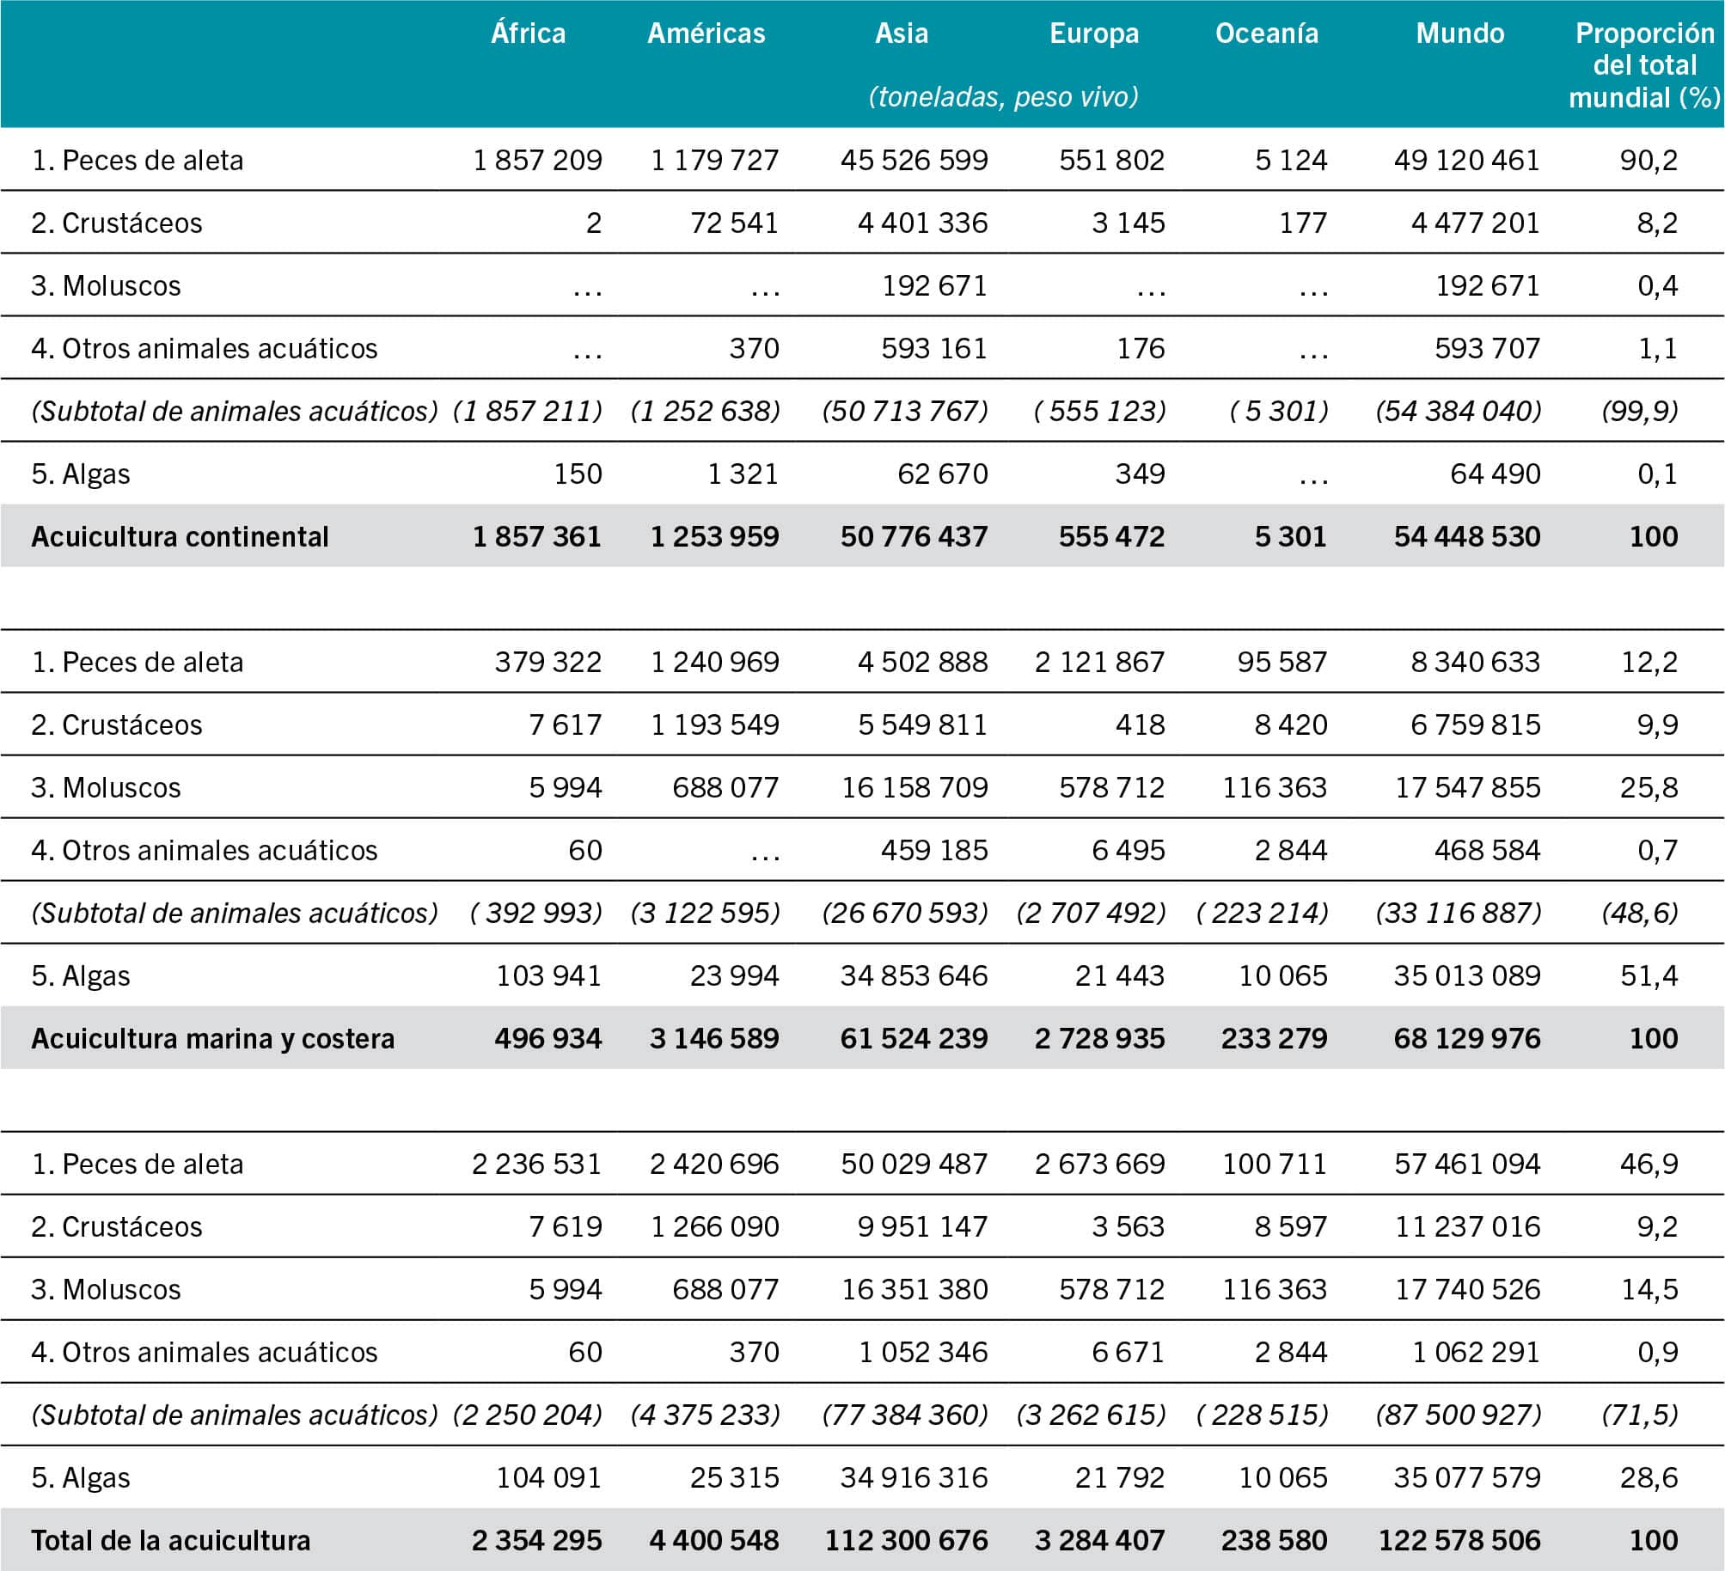The image size is (1725, 1571).
Task: Click the value 64 490
Action: click(1495, 474)
